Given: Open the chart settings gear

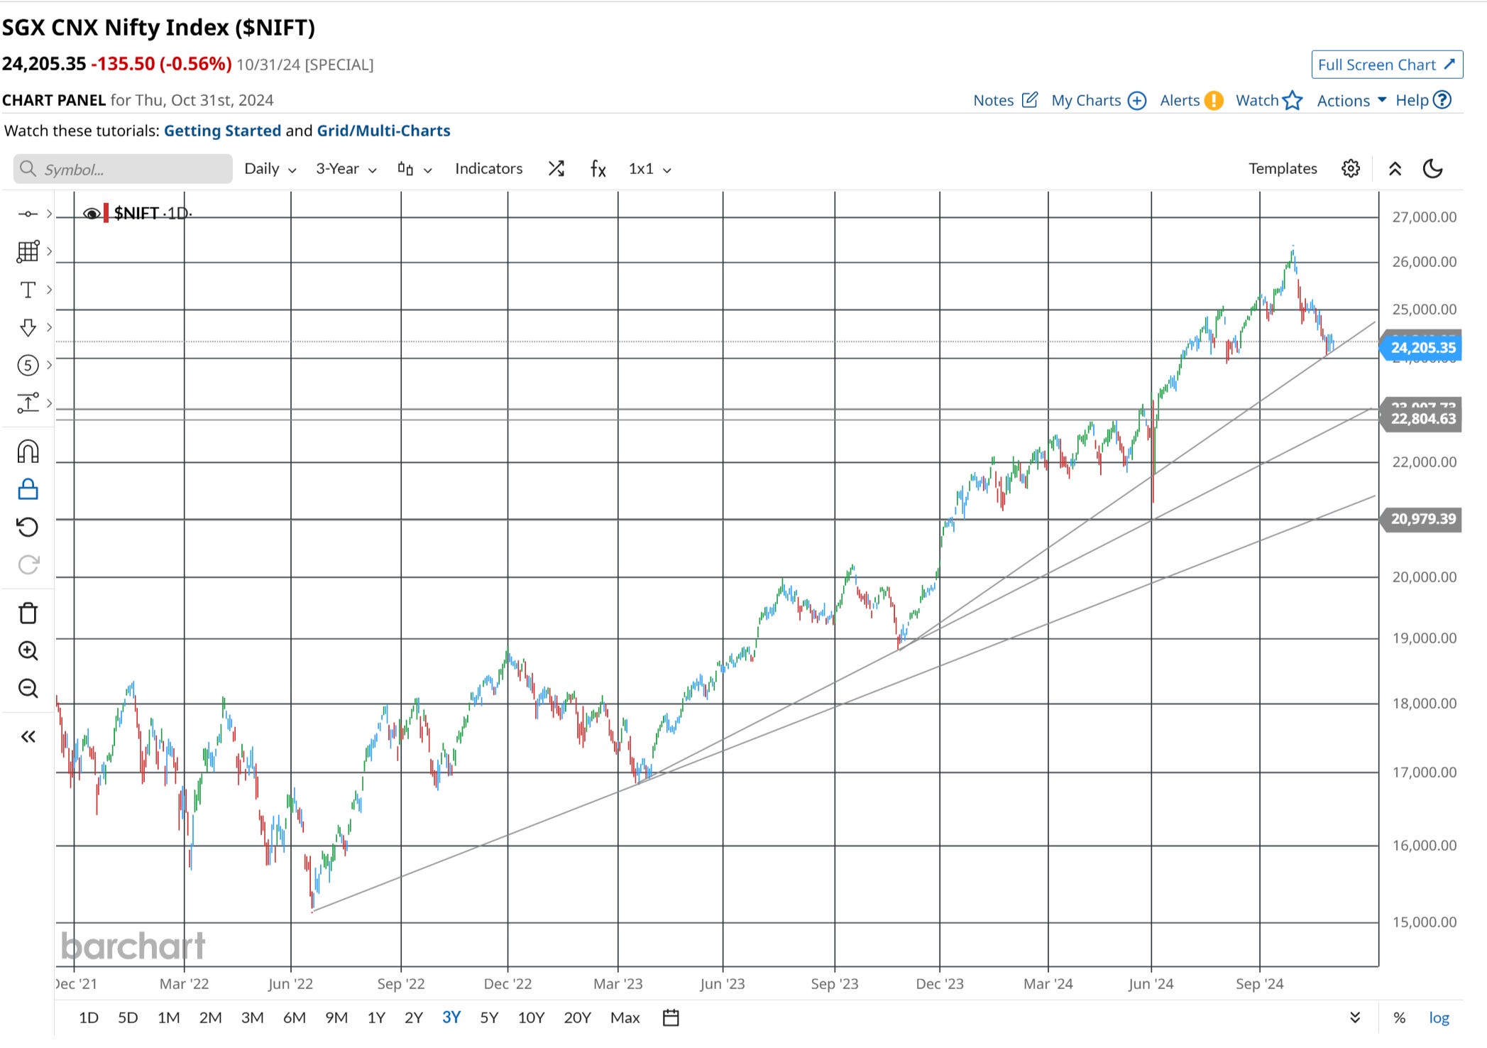Looking at the screenshot, I should [1350, 169].
